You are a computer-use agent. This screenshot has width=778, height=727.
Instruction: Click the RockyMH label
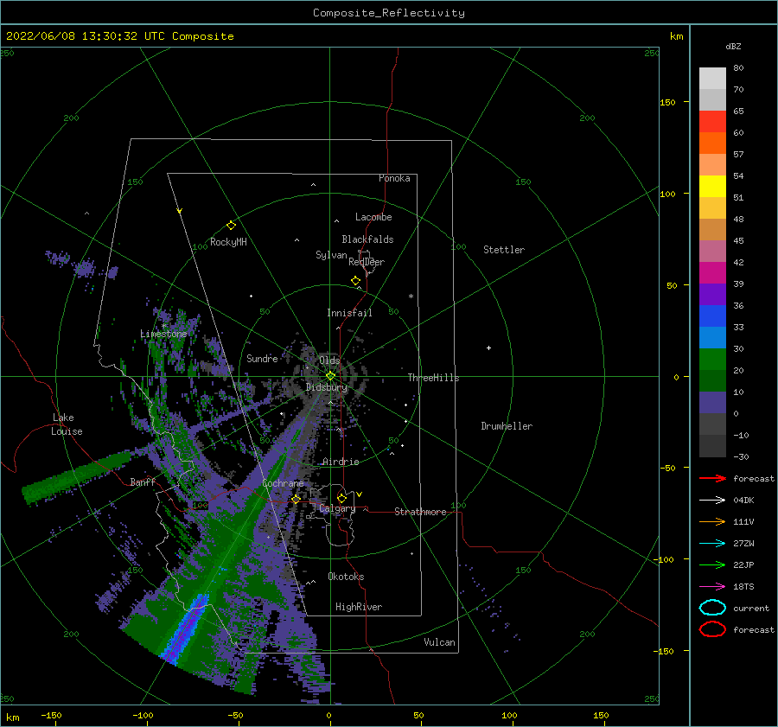coord(228,242)
